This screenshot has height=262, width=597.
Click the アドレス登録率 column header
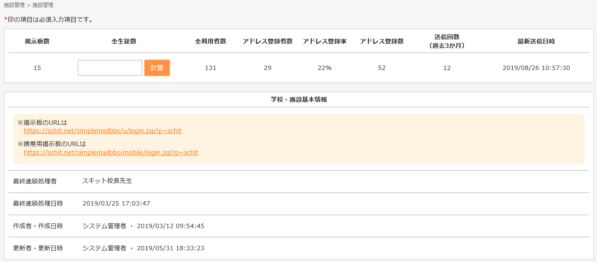point(324,41)
